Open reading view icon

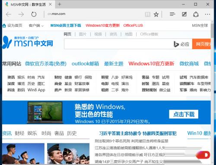148,14
